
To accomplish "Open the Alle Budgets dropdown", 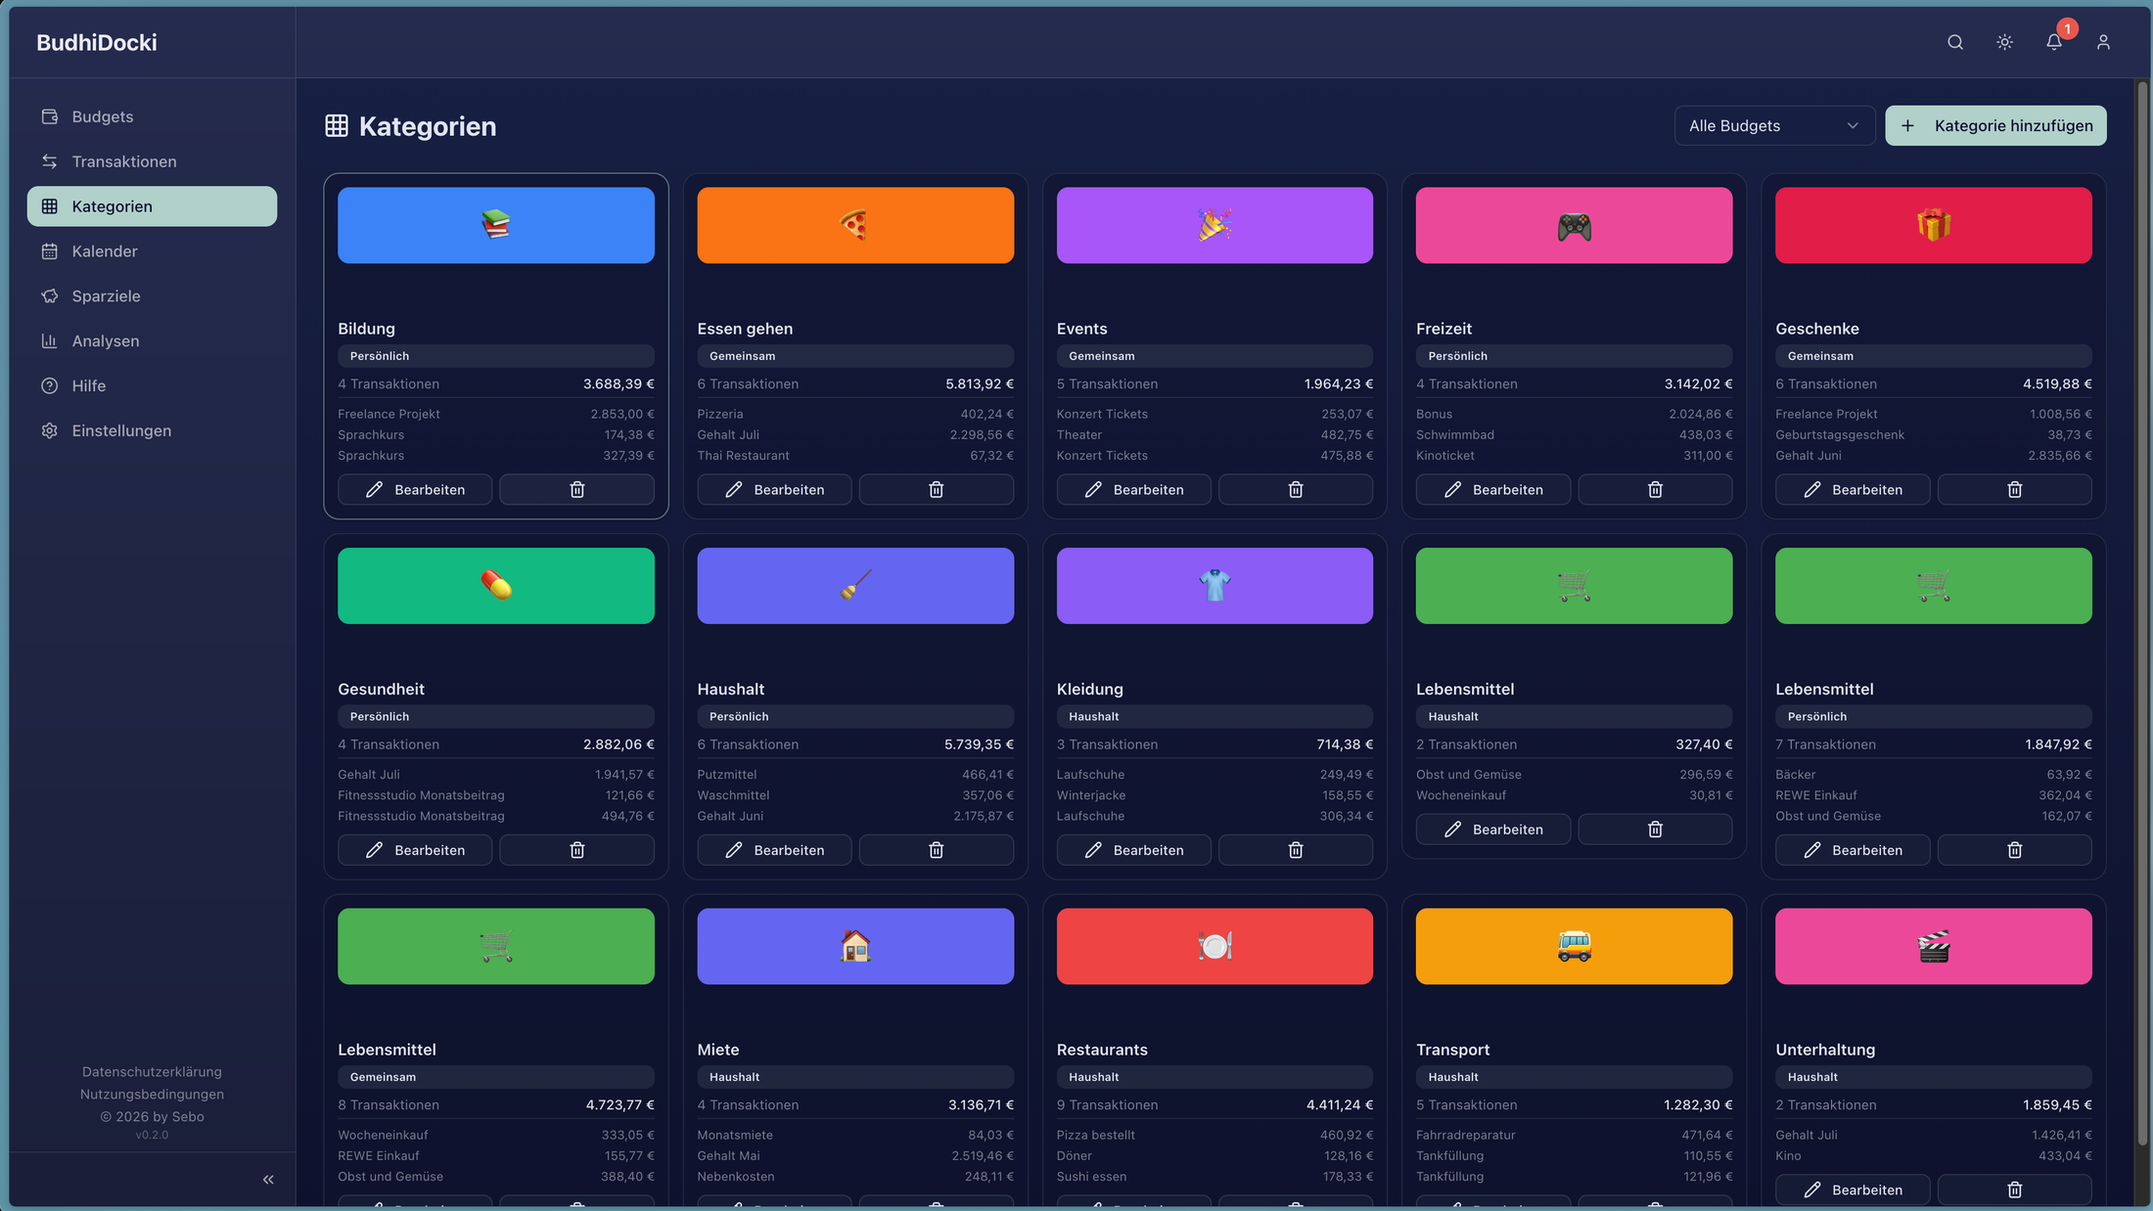I will (x=1774, y=125).
